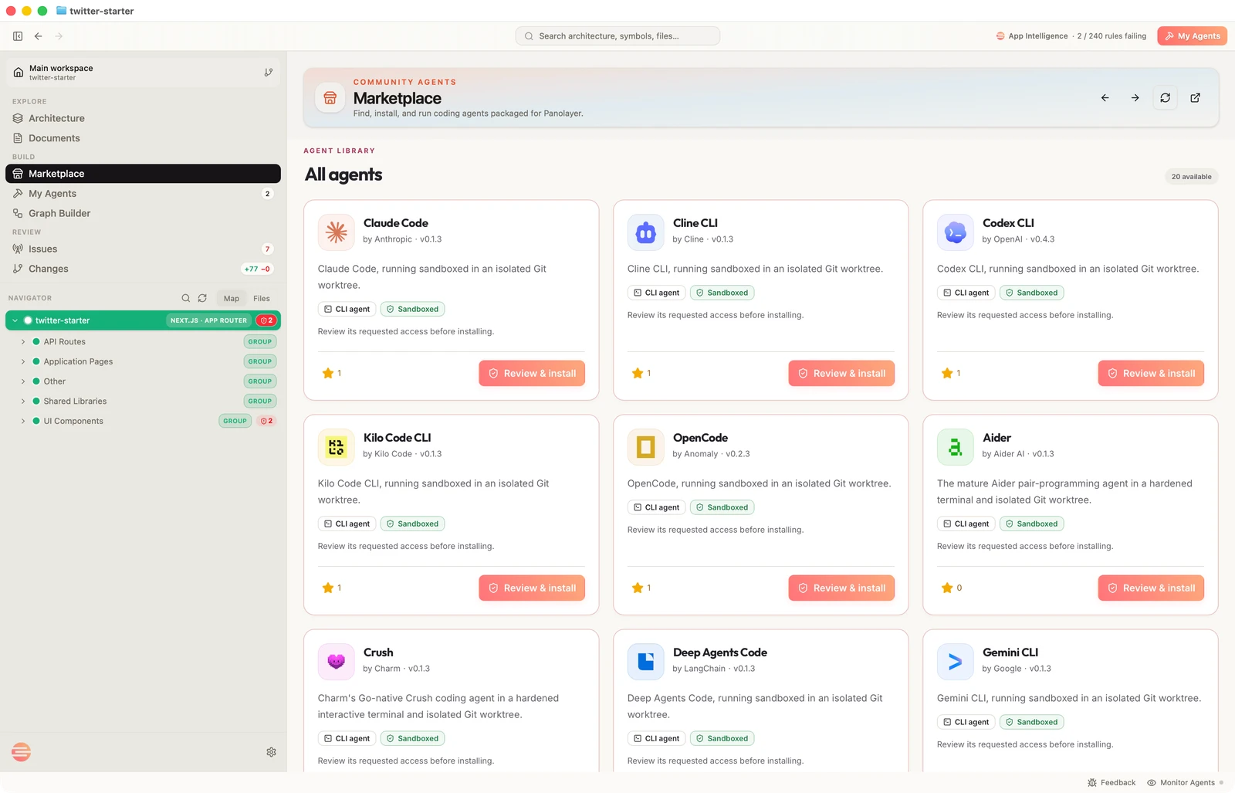Expand the UI Components group

[23, 422]
